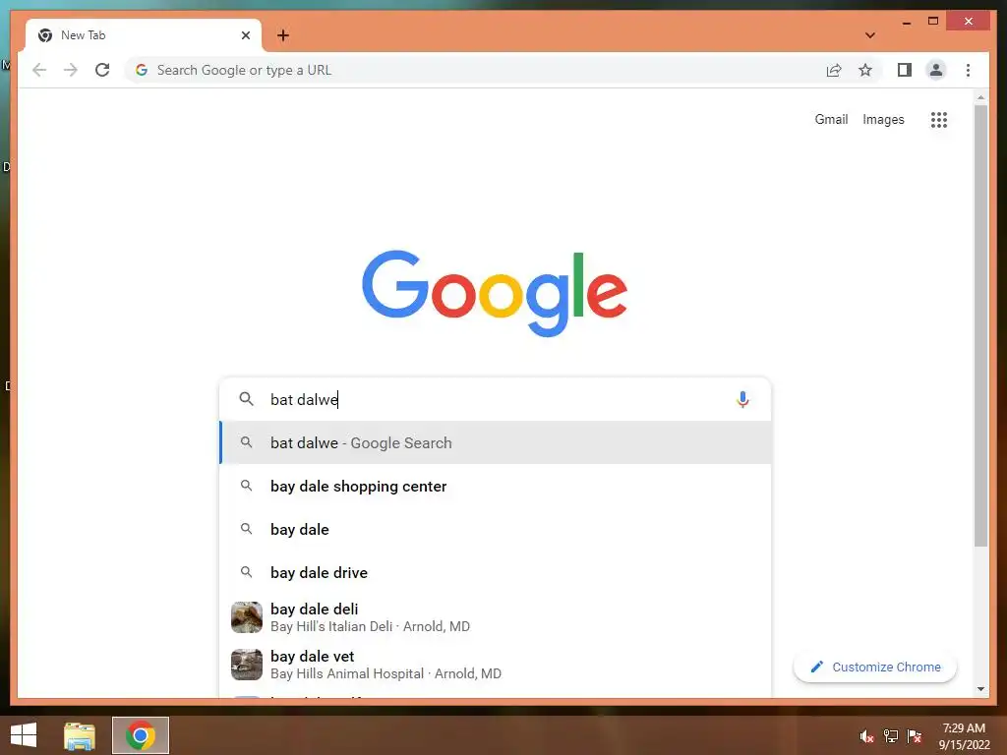1007x755 pixels.
Task: Start voice search with the microphone
Action: [x=742, y=399]
